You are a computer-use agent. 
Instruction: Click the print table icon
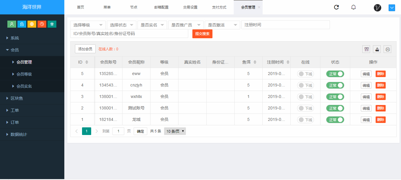click(387, 49)
